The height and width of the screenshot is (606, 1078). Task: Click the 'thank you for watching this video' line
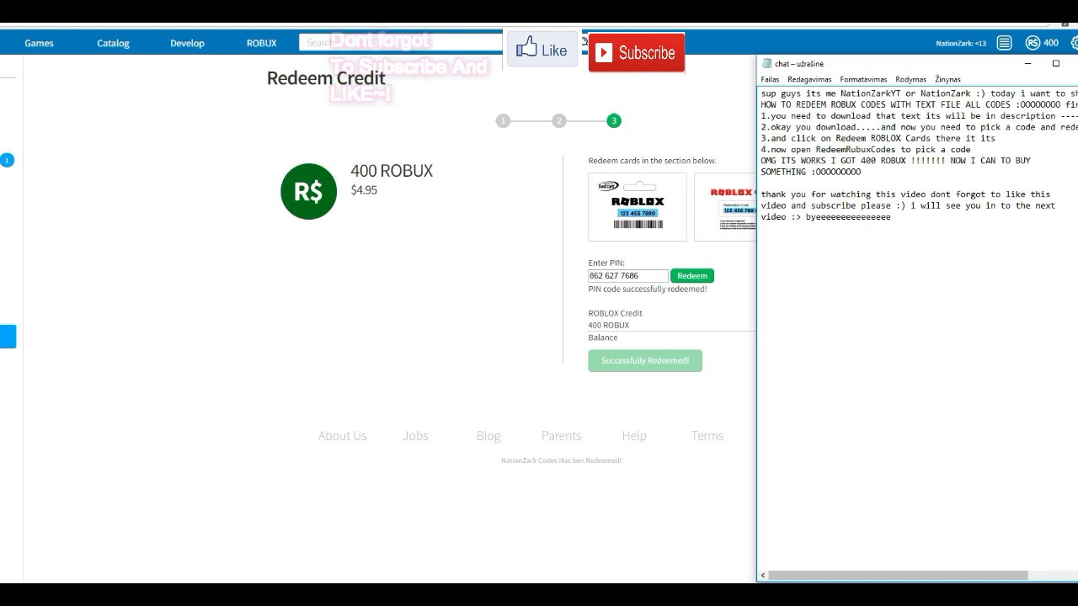click(x=905, y=194)
